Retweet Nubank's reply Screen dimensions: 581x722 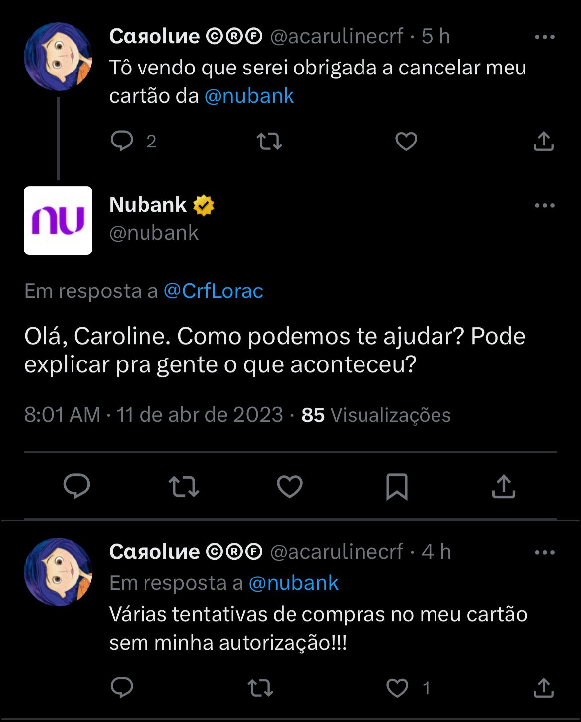[x=184, y=486]
